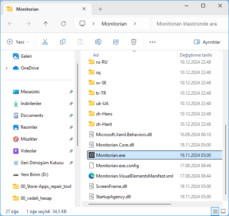Open the three-dot more options menu
229x216 pixels.
click(x=153, y=42)
